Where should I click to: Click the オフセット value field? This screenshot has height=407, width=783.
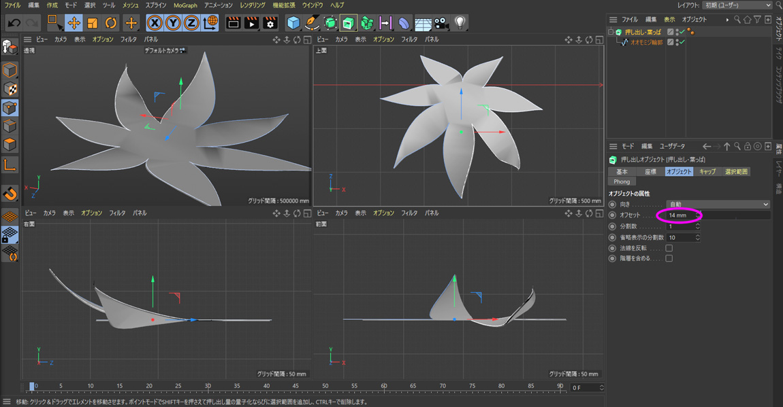click(x=681, y=215)
